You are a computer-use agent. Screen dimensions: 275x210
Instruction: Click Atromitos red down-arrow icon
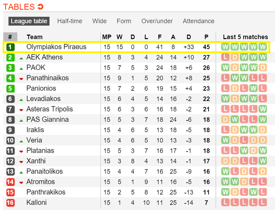click(x=21, y=182)
